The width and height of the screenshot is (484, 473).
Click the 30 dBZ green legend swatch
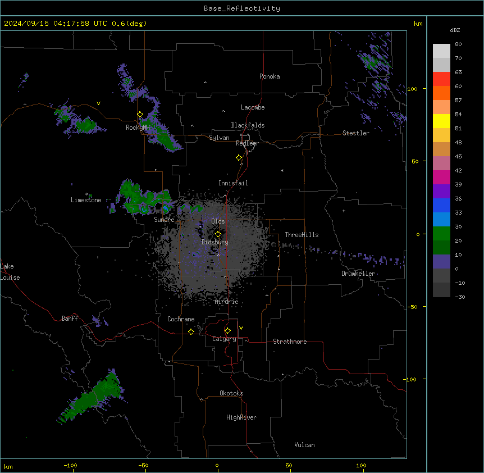[x=441, y=234]
